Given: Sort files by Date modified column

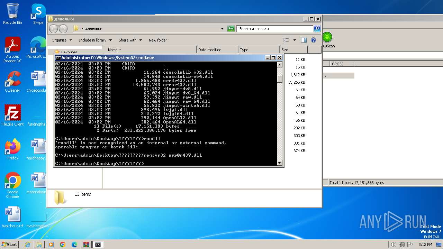Looking at the screenshot, I should pos(217,50).
